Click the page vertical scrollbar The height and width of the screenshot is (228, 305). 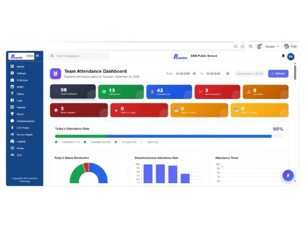pos(295,72)
